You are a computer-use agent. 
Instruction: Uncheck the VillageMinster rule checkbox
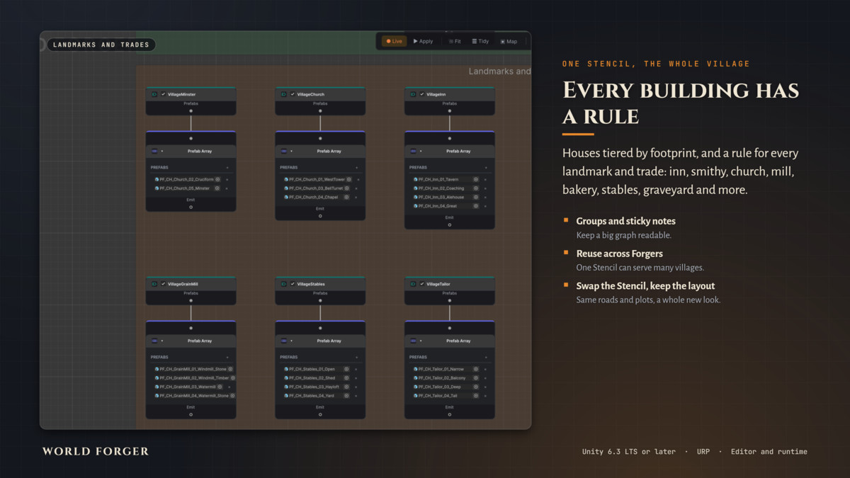coord(163,94)
